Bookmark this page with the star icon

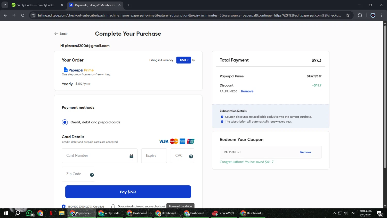[x=348, y=15]
